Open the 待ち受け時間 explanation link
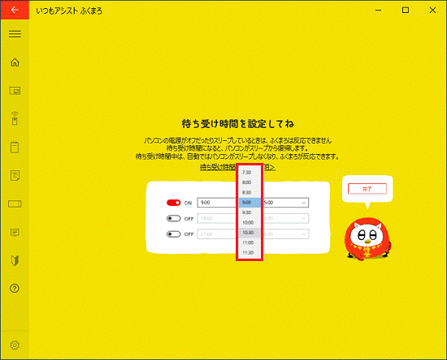Image resolution: width=447 pixels, height=360 pixels. point(238,167)
